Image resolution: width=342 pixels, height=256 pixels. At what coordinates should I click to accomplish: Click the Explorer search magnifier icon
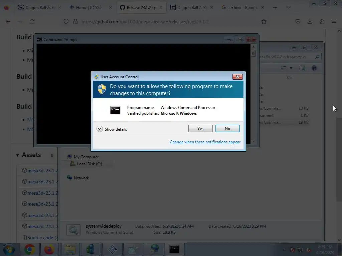pyautogui.click(x=317, y=57)
